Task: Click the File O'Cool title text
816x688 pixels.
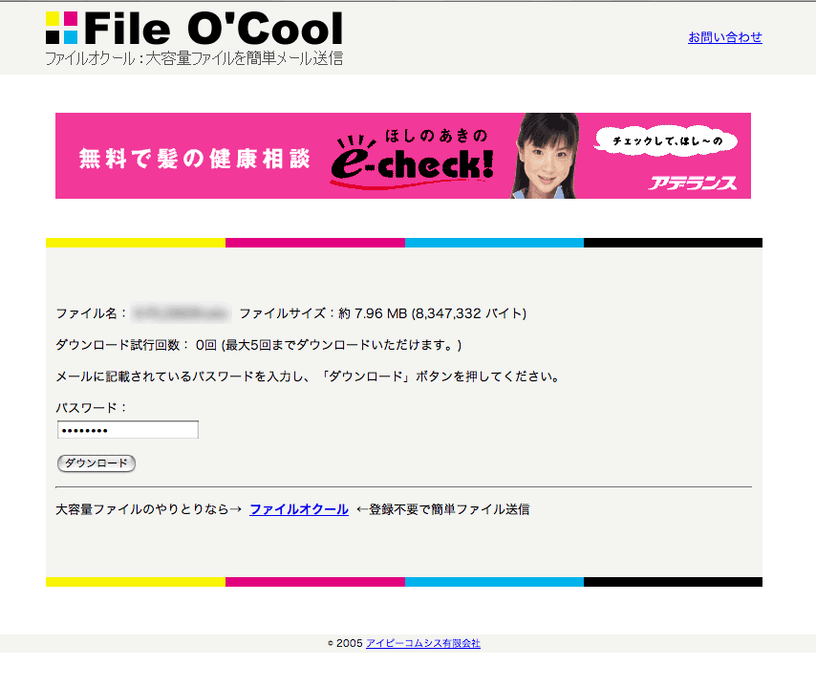Action: pyautogui.click(x=212, y=29)
